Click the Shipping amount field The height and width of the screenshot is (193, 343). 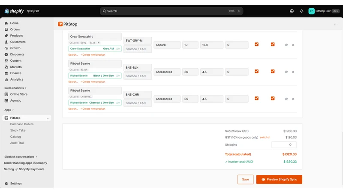point(284,145)
